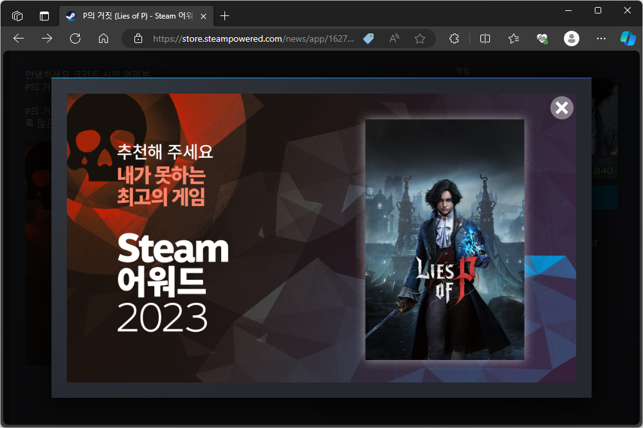Open the browser Extensions menu
Viewport: 643px width, 428px height.
[x=454, y=39]
